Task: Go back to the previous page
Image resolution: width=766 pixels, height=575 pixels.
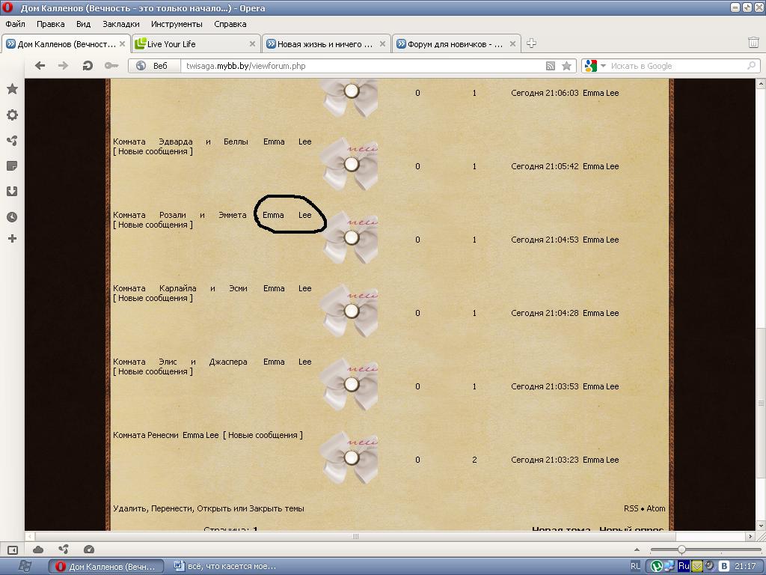Action: [x=40, y=66]
